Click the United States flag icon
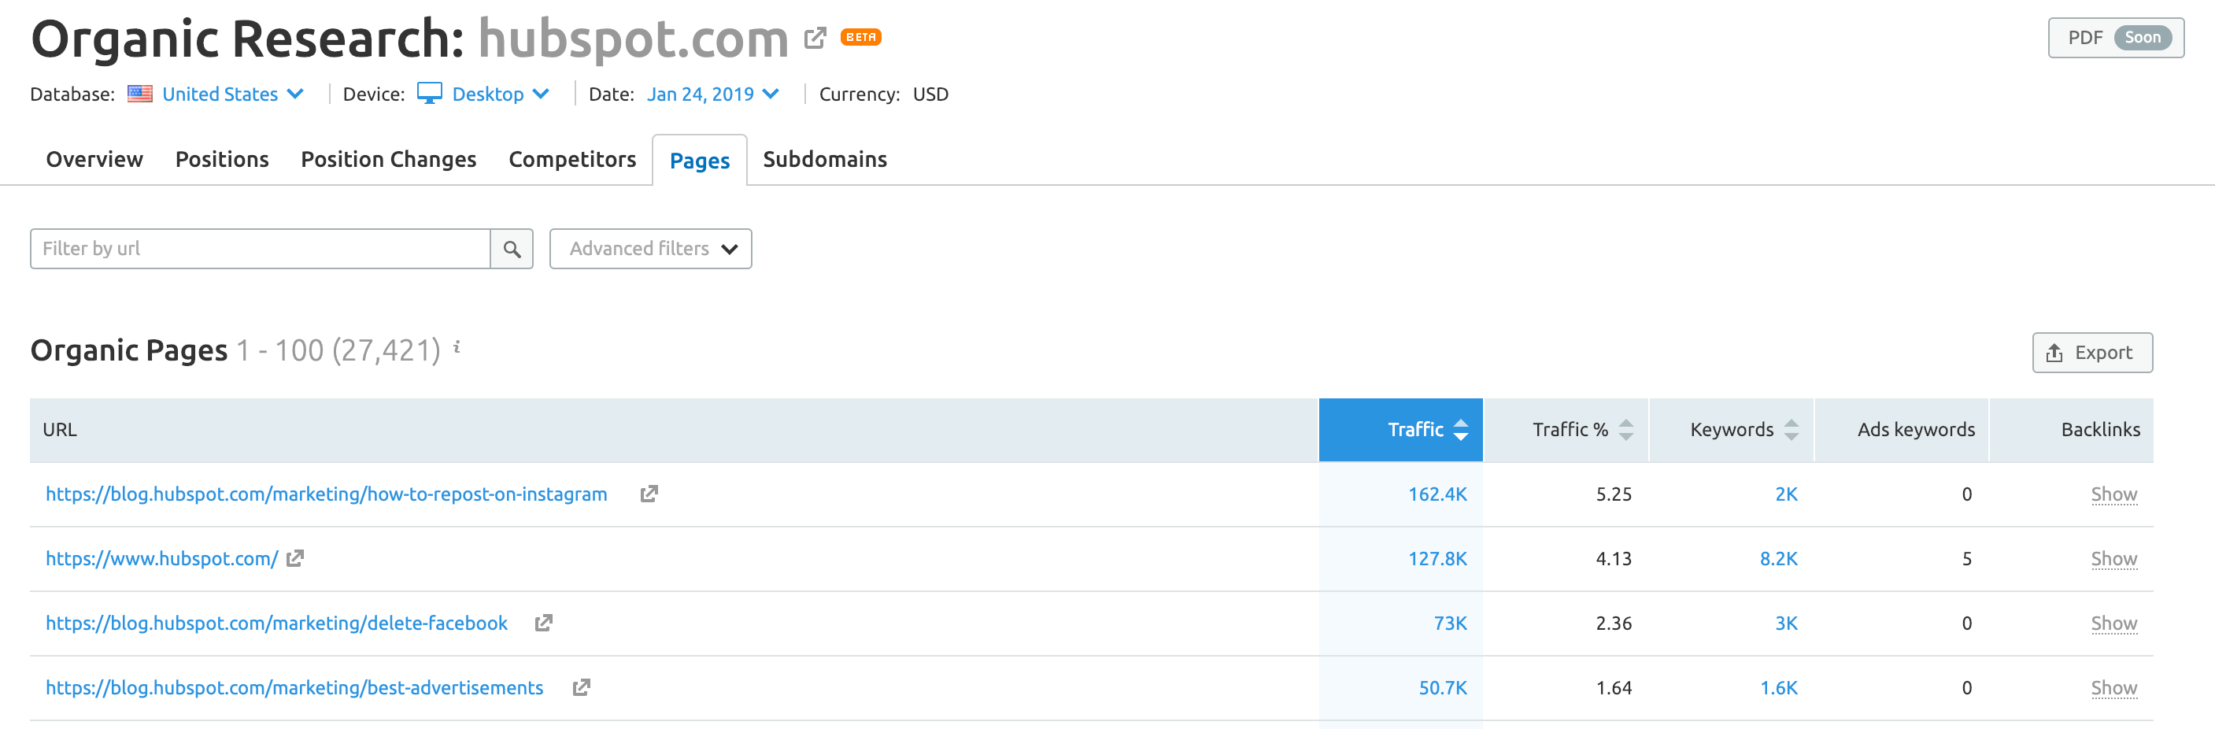The width and height of the screenshot is (2215, 729). [140, 94]
